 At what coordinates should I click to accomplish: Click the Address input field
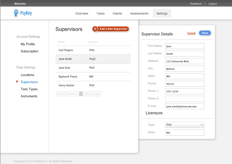[x=185, y=61]
